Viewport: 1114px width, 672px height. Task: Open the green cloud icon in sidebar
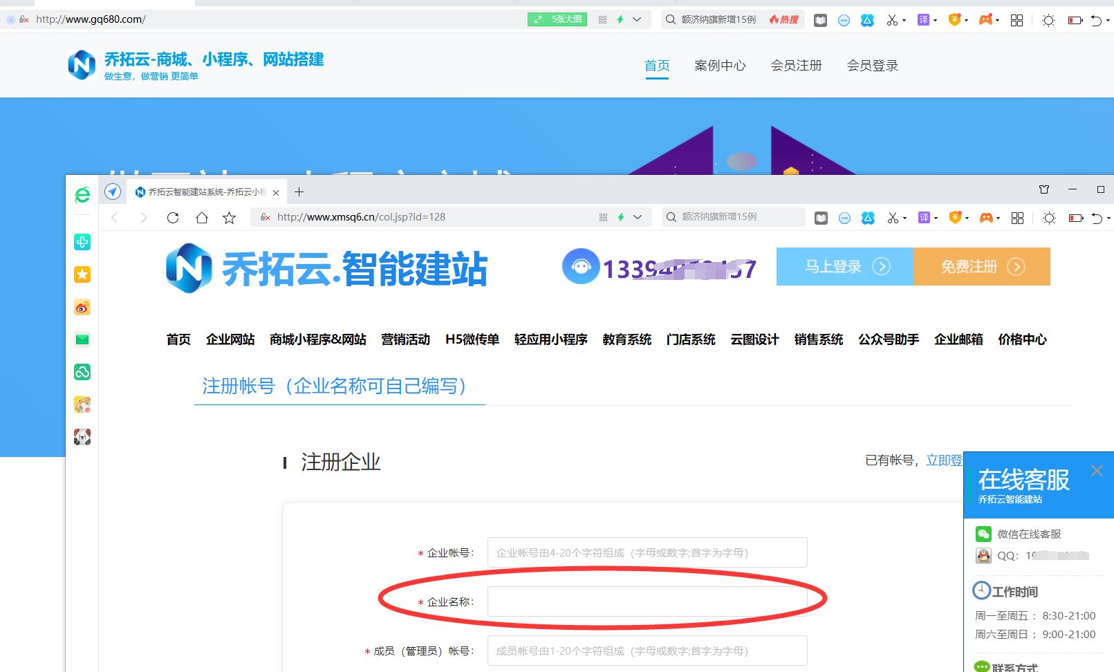[82, 372]
